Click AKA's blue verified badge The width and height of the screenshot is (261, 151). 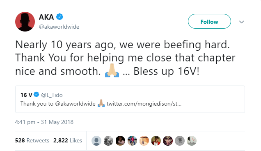pyautogui.click(x=60, y=17)
